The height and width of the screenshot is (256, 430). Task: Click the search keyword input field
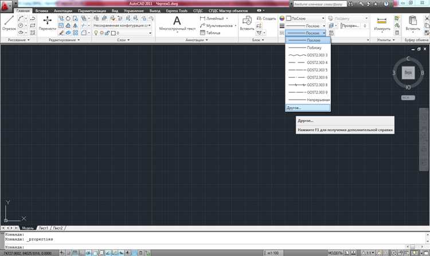[319, 4]
